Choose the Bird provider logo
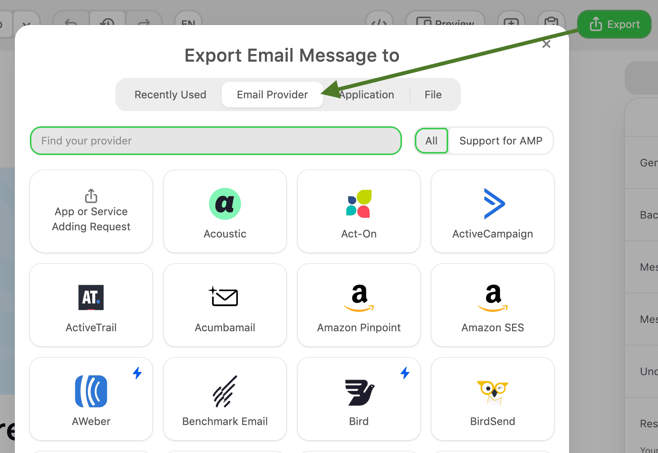The height and width of the screenshot is (453, 658). 359,392
